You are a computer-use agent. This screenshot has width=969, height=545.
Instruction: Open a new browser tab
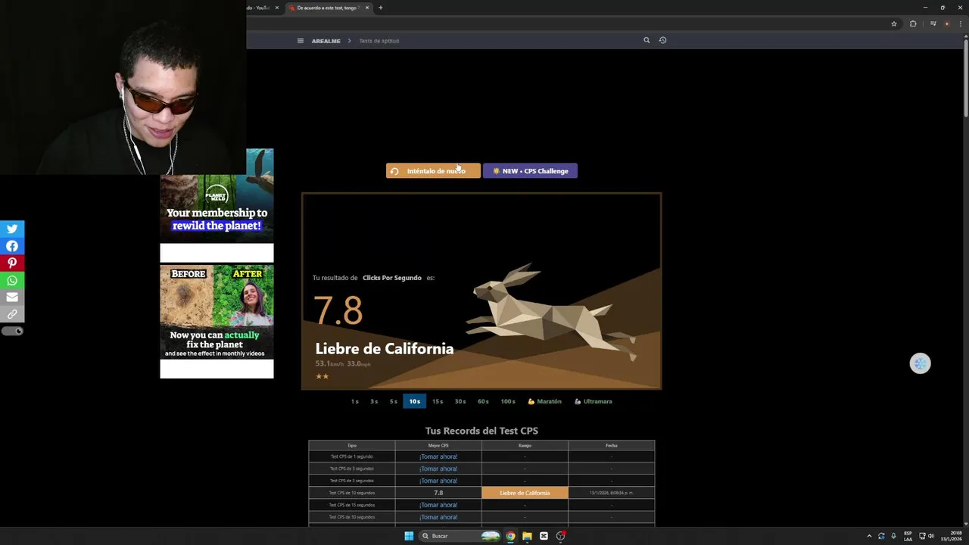pyautogui.click(x=380, y=8)
